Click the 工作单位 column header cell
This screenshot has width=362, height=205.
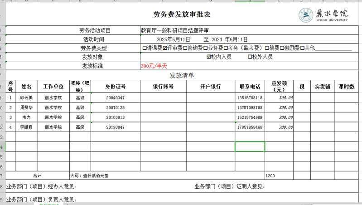[x=53, y=87]
